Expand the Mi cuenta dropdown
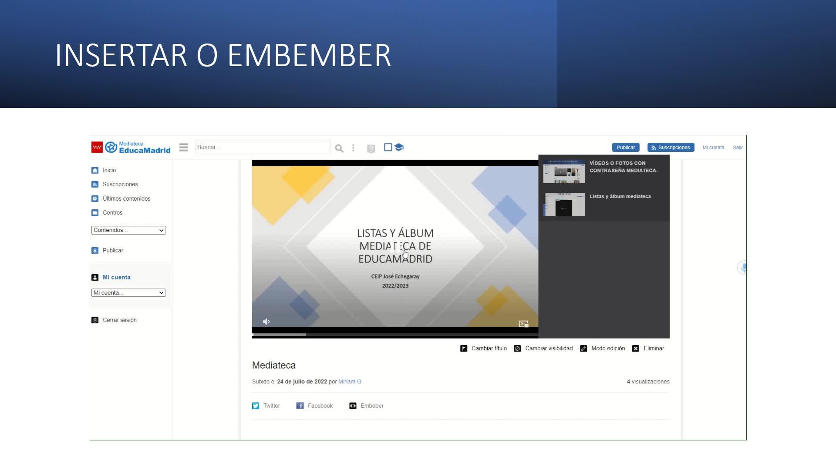 click(x=128, y=293)
